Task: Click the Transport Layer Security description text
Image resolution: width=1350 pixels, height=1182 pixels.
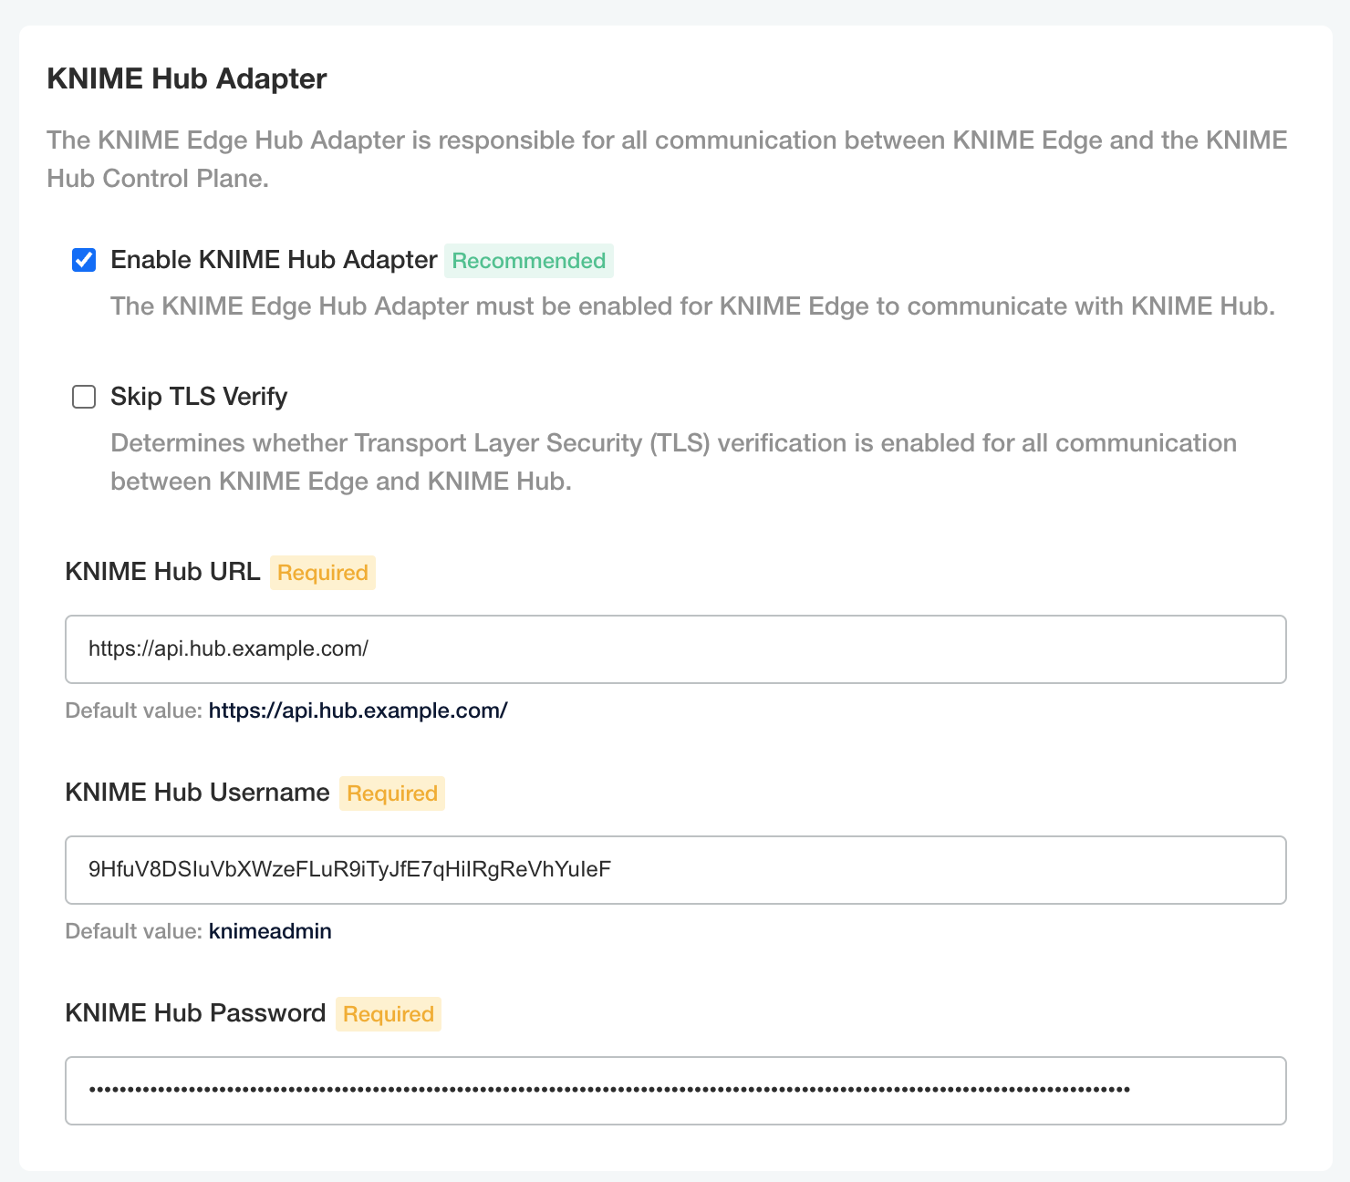Action: coord(674,462)
